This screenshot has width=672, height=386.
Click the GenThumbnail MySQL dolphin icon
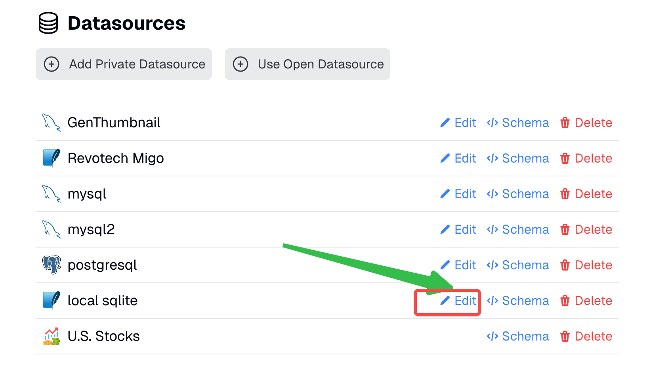pos(52,123)
